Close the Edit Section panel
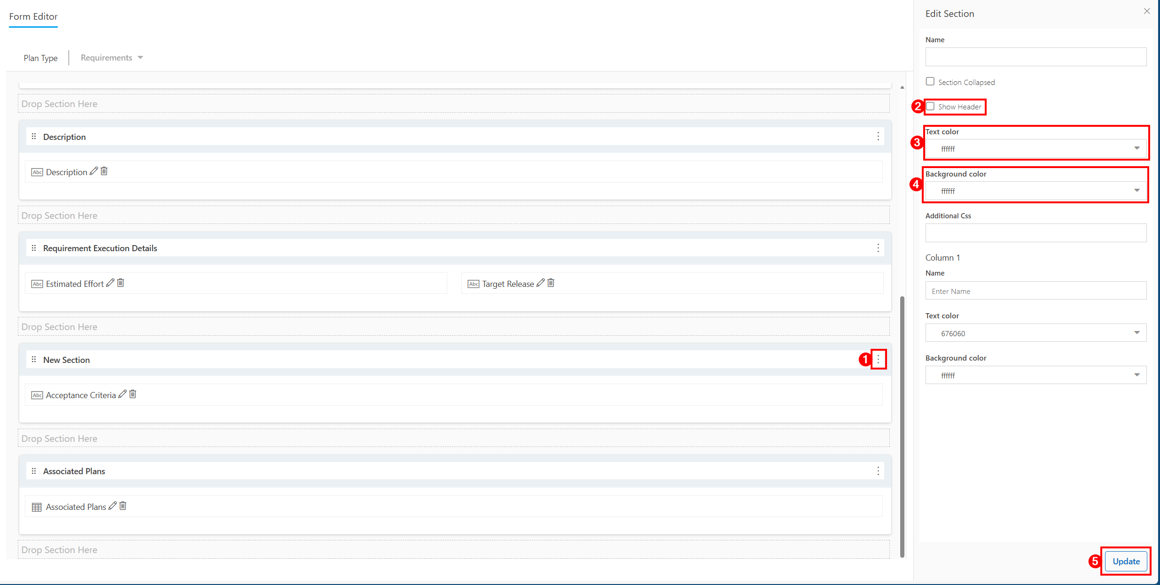Viewport: 1160px width, 585px height. pyautogui.click(x=1147, y=11)
